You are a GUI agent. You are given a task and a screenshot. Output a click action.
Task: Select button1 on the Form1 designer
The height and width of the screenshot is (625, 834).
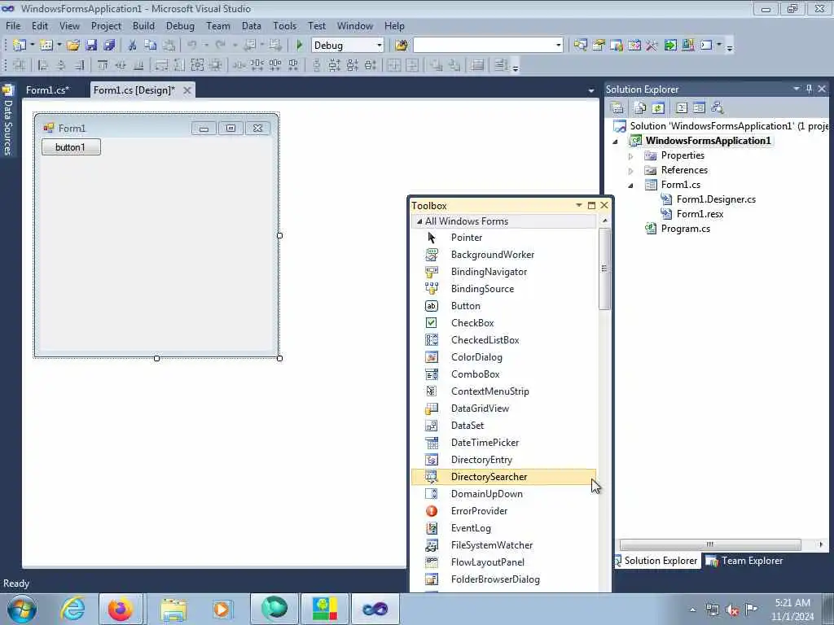[x=71, y=147]
